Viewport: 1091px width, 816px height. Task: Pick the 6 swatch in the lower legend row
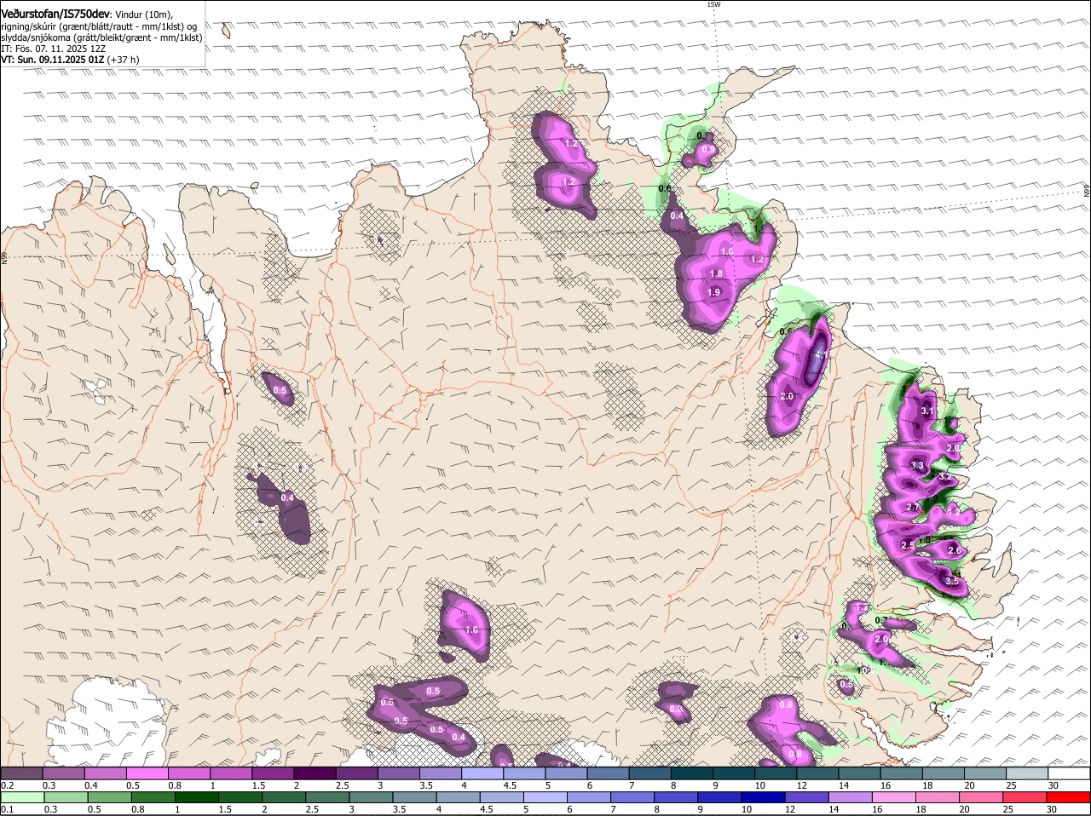pos(590,797)
